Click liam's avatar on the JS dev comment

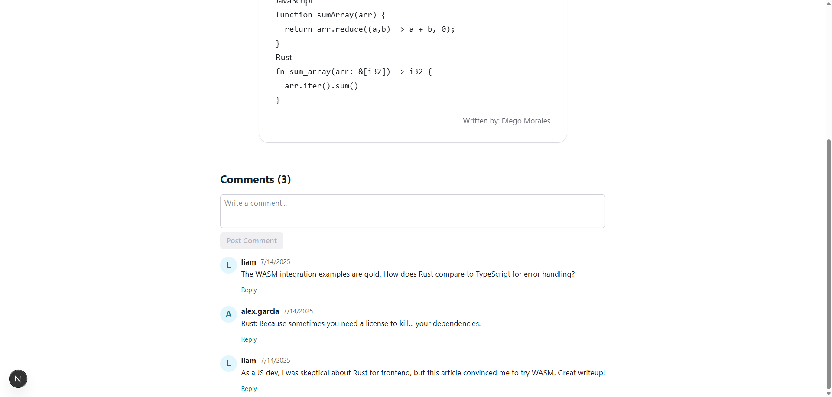point(228,364)
